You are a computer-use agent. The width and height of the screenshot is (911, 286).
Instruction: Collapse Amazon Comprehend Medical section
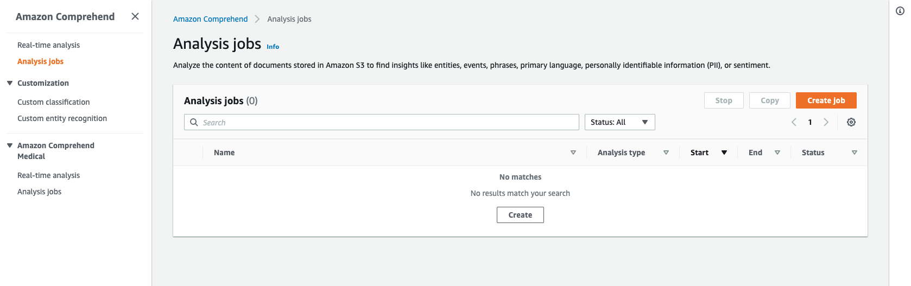pos(10,145)
